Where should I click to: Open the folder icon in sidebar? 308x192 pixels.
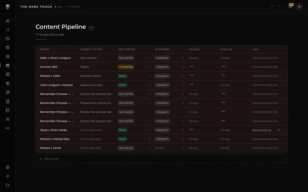tap(8, 39)
